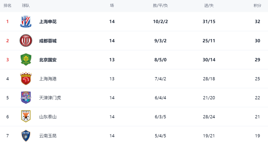The image size is (268, 145).
Task: Sort by the 场 column header
Action: click(x=112, y=6)
